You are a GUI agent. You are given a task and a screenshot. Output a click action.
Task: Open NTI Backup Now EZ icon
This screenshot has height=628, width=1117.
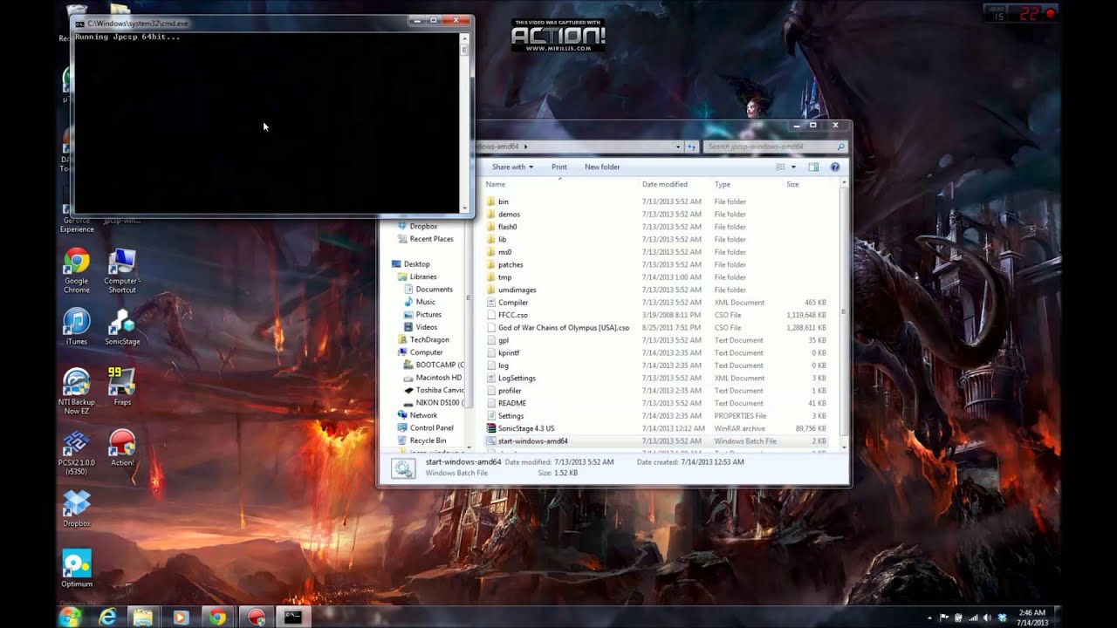[76, 391]
